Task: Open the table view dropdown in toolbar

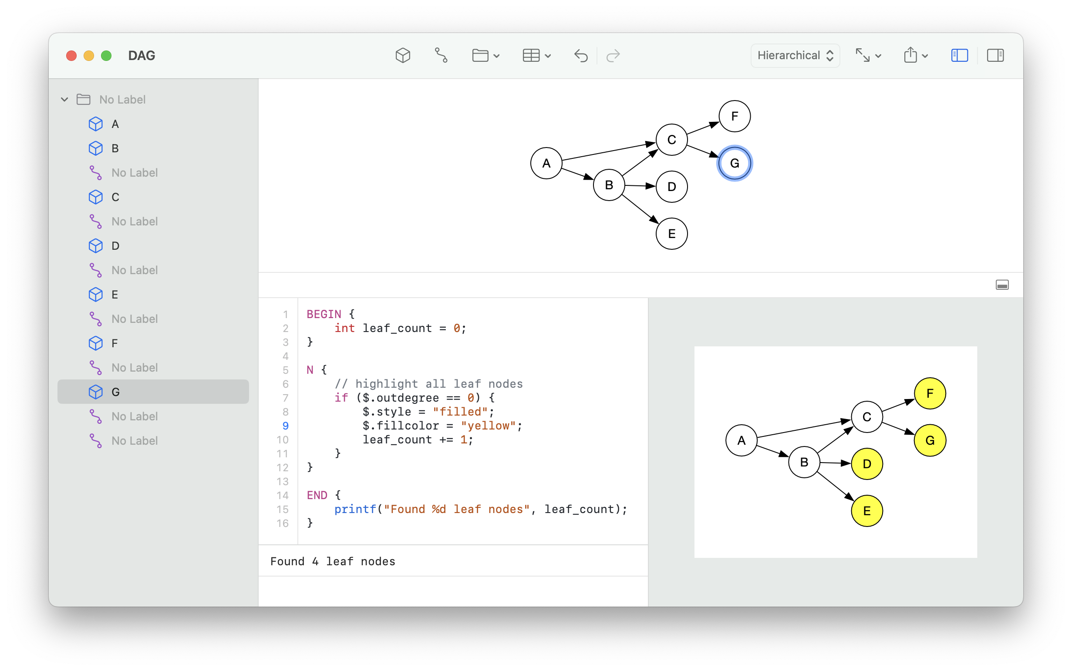Action: 535,55
